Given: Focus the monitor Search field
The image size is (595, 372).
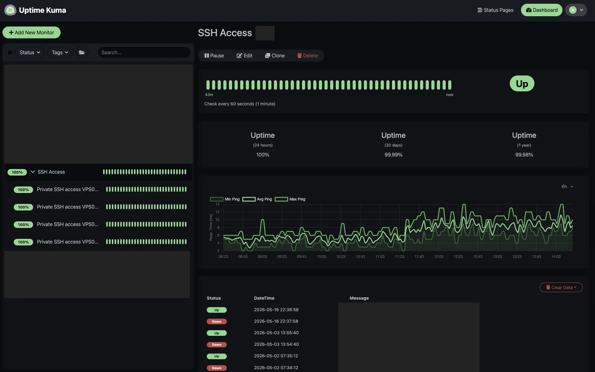Looking at the screenshot, I should click(144, 52).
